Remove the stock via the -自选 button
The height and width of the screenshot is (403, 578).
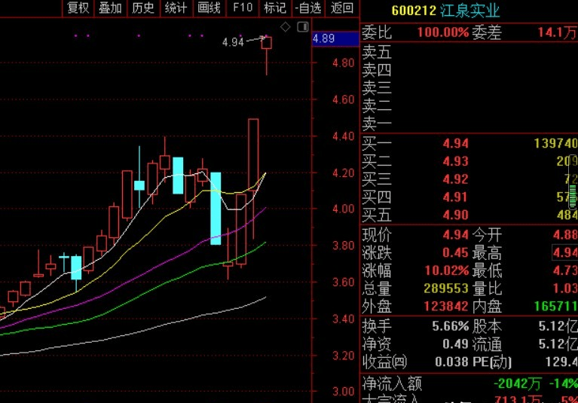point(307,8)
